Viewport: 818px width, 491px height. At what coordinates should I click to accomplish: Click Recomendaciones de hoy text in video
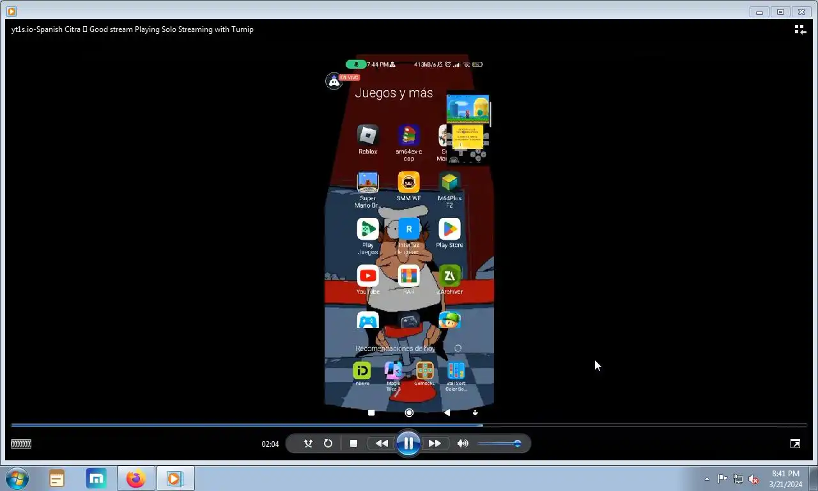click(x=395, y=348)
